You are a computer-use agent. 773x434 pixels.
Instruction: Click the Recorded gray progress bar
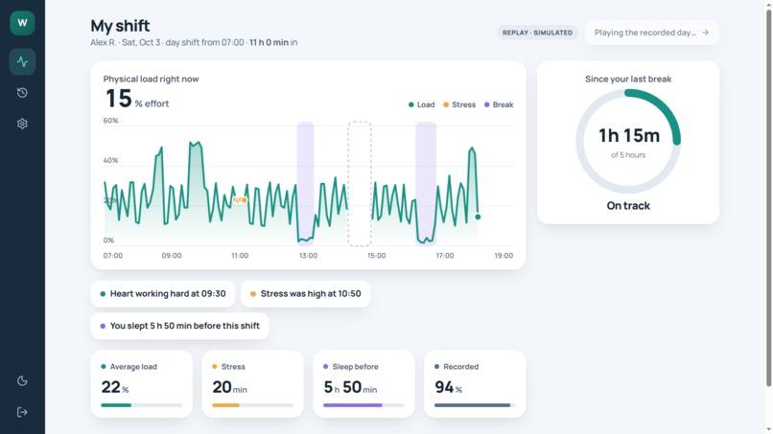pyautogui.click(x=475, y=405)
